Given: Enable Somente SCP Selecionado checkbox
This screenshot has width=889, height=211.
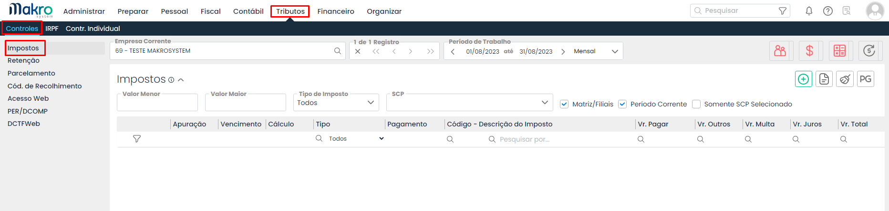Looking at the screenshot, I should coord(696,104).
